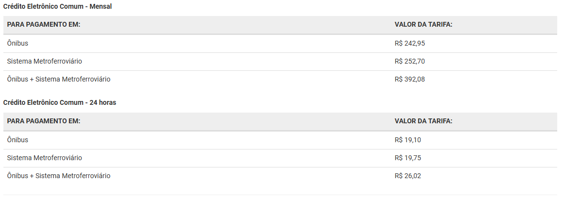Image resolution: width=564 pixels, height=199 pixels.
Task: Click the R$ 392,08 fare value
Action: (410, 80)
